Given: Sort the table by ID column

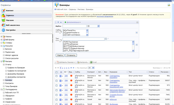Looking at the screenshot, I should [66, 72].
